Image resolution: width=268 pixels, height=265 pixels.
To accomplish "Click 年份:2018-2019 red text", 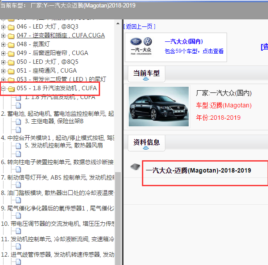I will (218, 118).
